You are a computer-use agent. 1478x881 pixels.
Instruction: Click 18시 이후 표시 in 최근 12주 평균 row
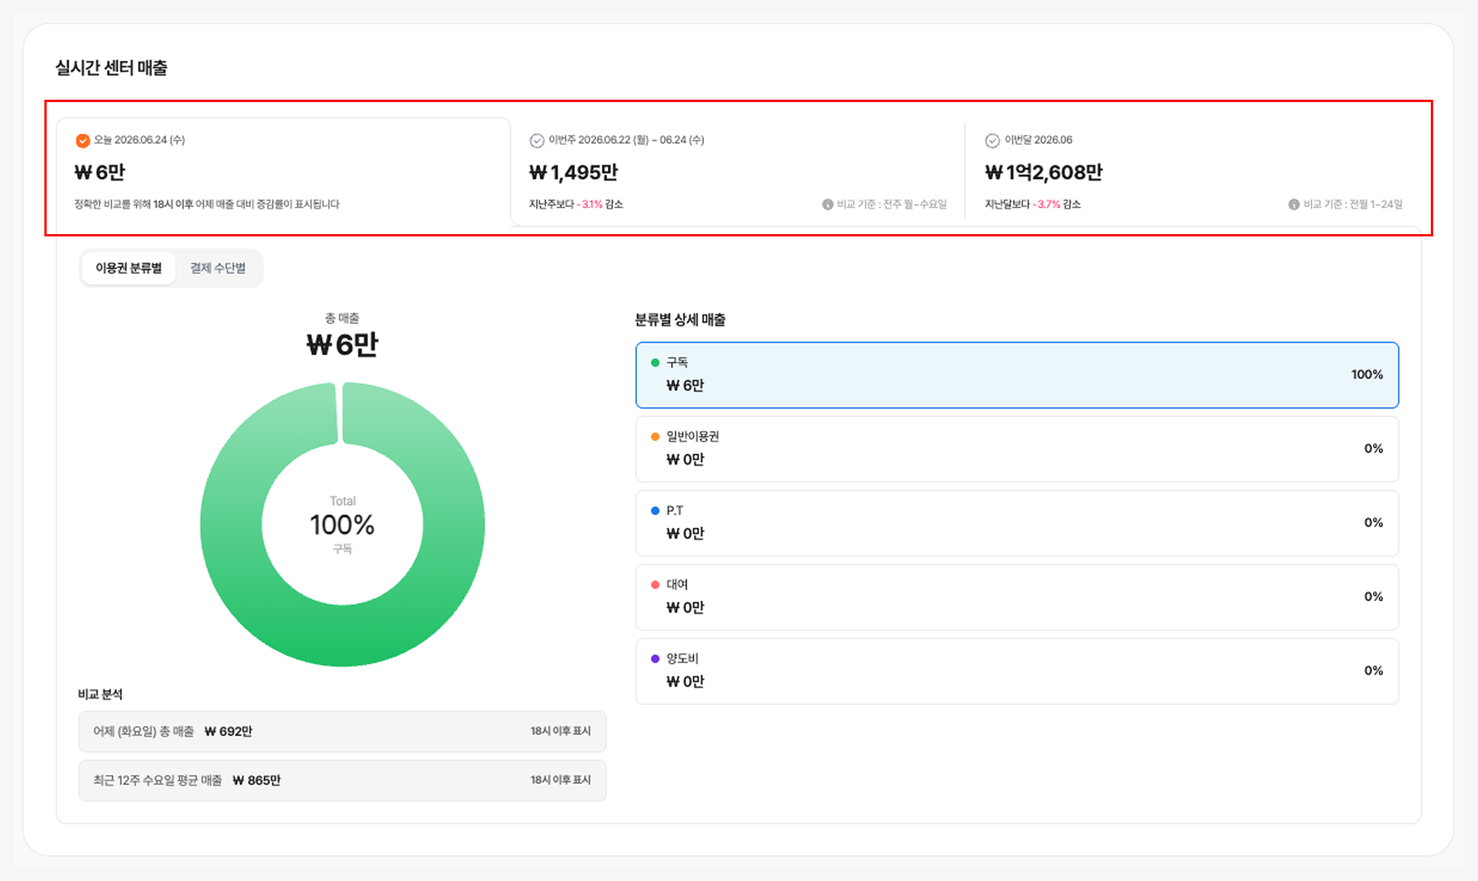point(560,780)
